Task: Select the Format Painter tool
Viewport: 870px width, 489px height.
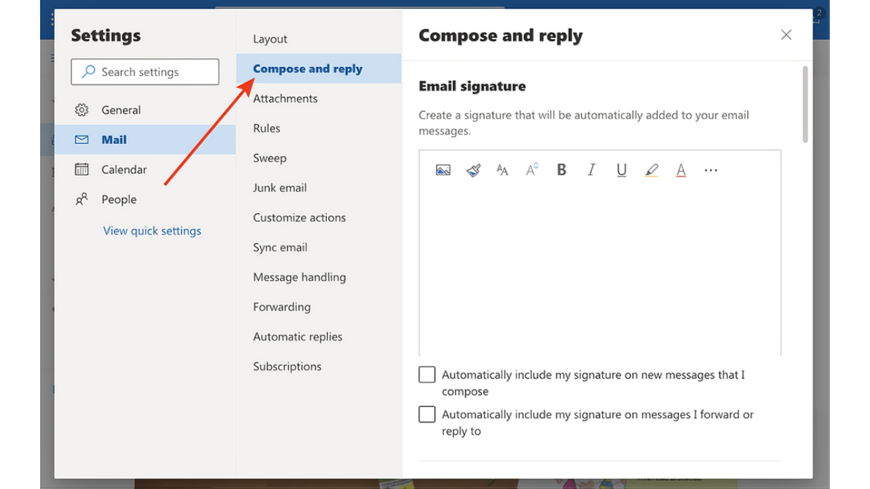Action: [x=472, y=170]
